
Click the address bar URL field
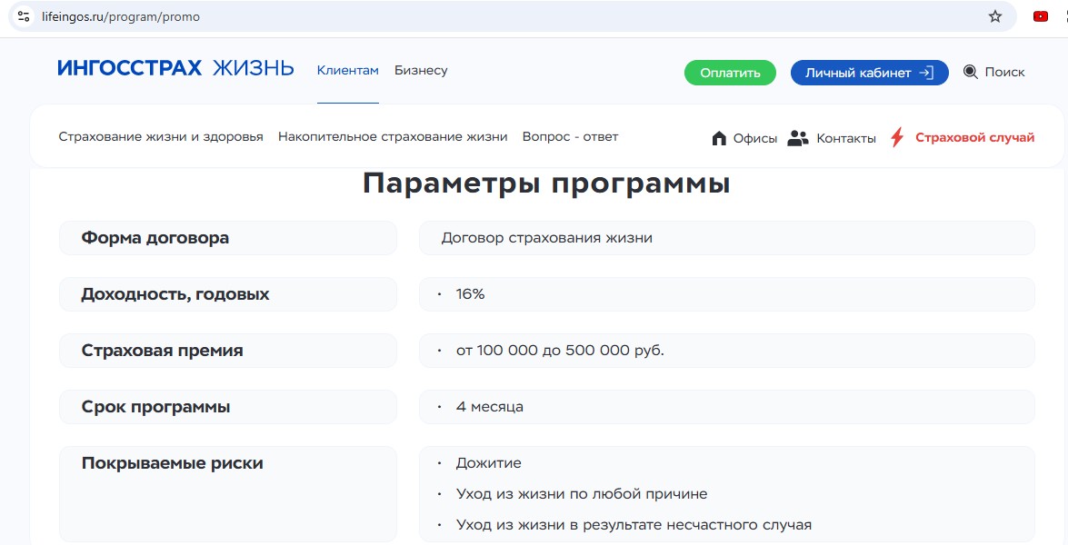point(454,16)
